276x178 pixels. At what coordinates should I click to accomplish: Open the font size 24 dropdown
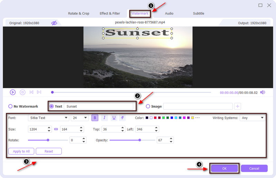point(80,118)
